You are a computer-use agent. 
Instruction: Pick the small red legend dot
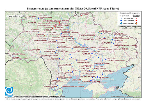pyautogui.click(x=136, y=18)
